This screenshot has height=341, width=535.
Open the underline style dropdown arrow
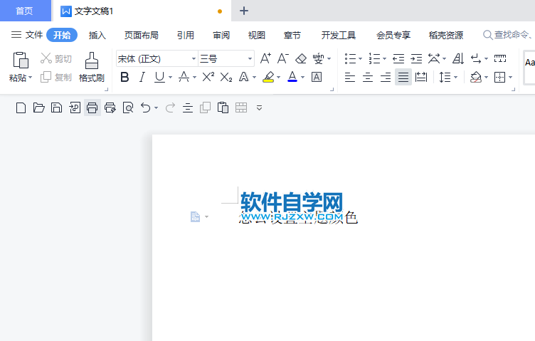click(x=170, y=78)
